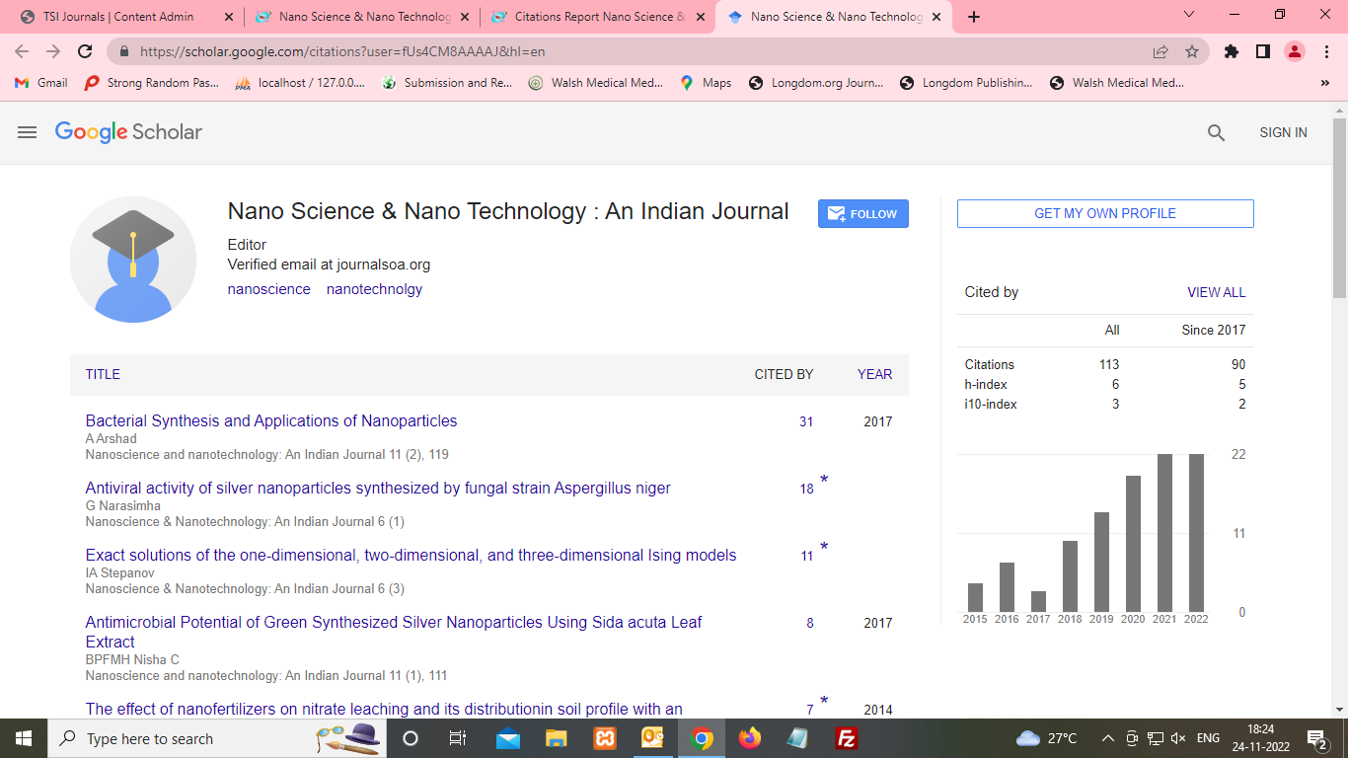Viewport: 1348px width, 758px height.
Task: Open the notification center icon
Action: pyautogui.click(x=1317, y=738)
